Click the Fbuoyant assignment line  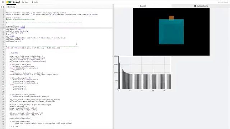[x=30, y=105]
